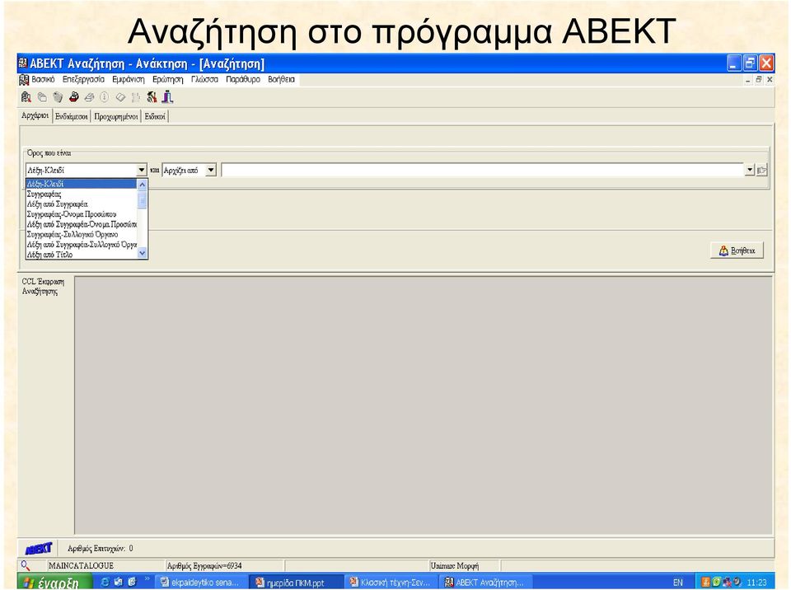Choose Λέξη από Τίτλο list option
The height and width of the screenshot is (590, 791).
82,255
